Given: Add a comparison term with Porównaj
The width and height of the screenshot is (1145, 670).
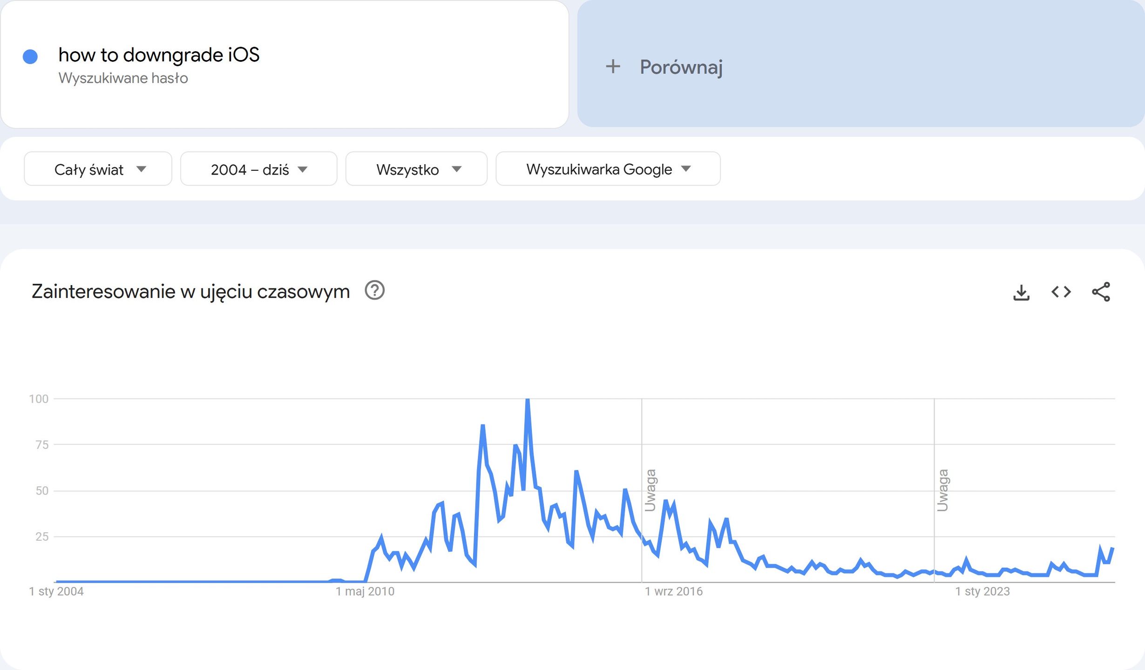Looking at the screenshot, I should click(860, 64).
